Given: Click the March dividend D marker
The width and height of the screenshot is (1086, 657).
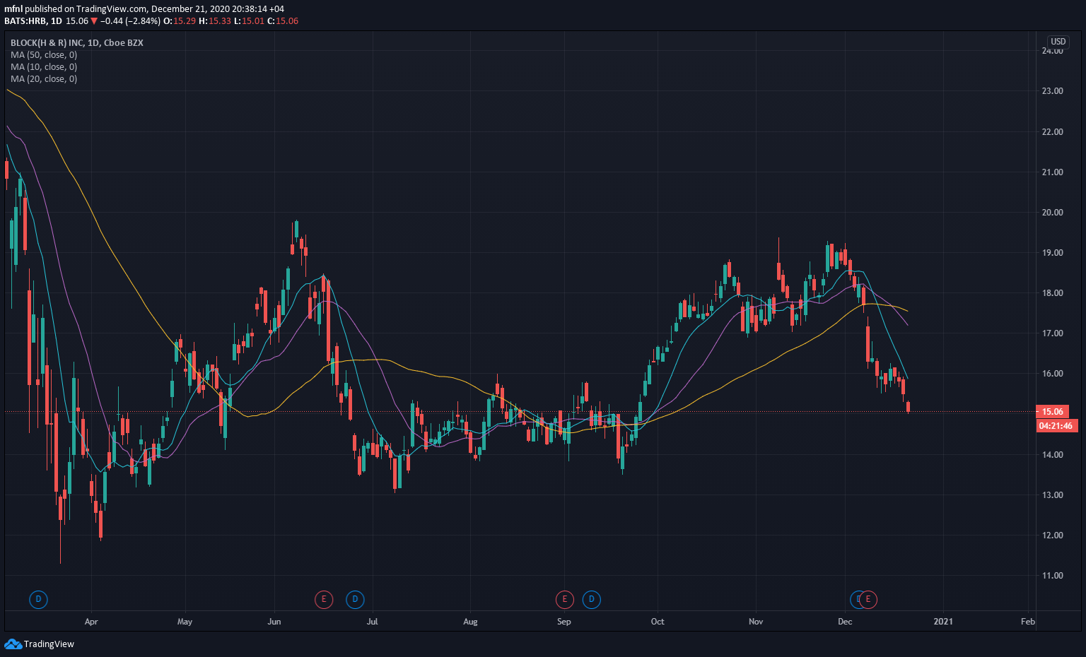Looking at the screenshot, I should click(38, 600).
